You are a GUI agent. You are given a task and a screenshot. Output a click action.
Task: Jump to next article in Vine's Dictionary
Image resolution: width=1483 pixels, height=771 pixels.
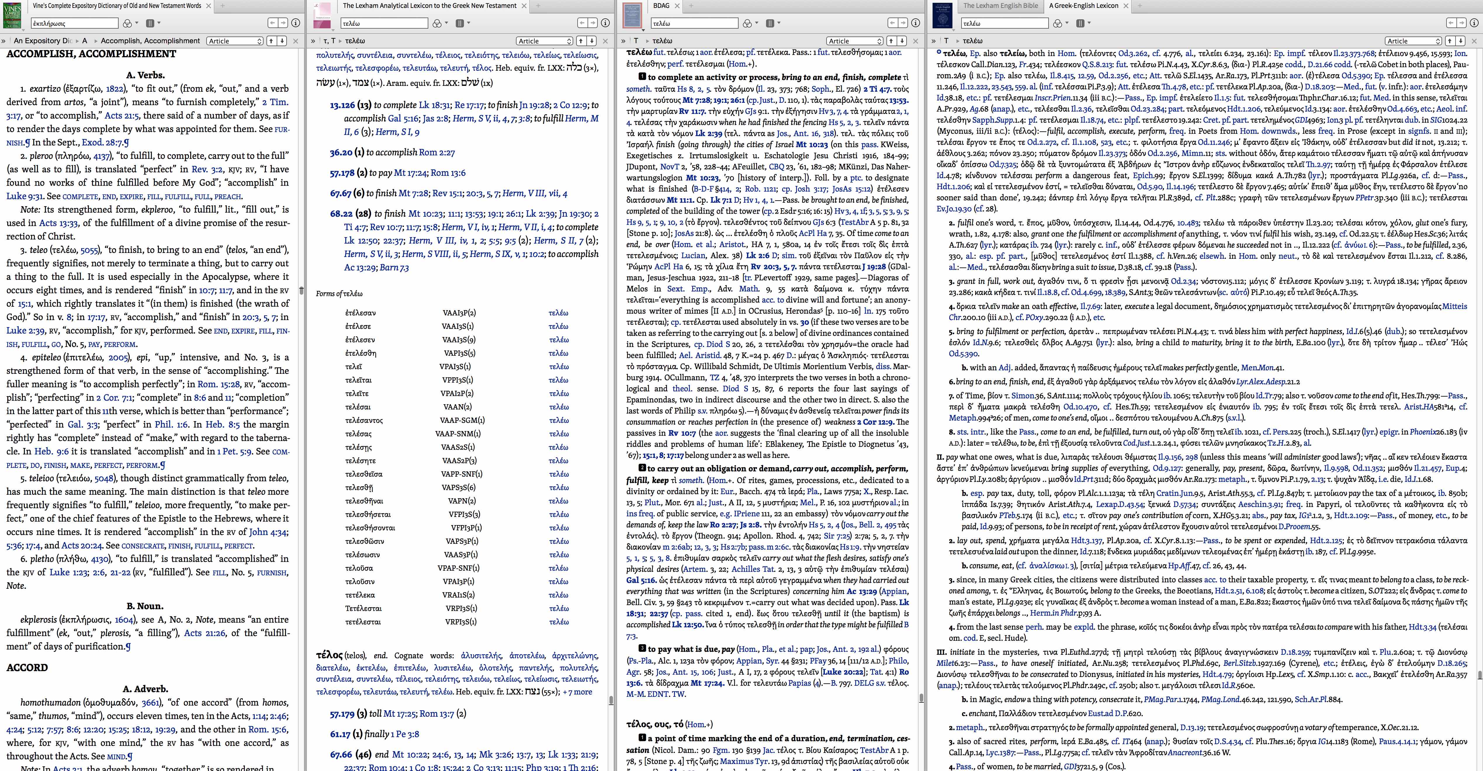point(282,41)
